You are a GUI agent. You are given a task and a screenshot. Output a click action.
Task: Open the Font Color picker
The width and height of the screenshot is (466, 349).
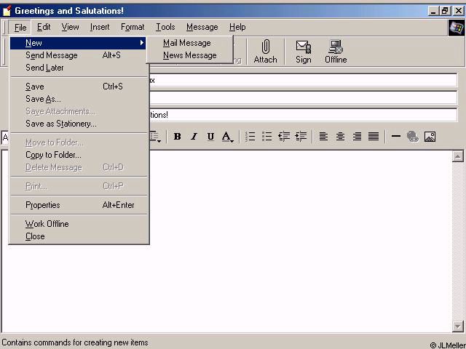(227, 137)
